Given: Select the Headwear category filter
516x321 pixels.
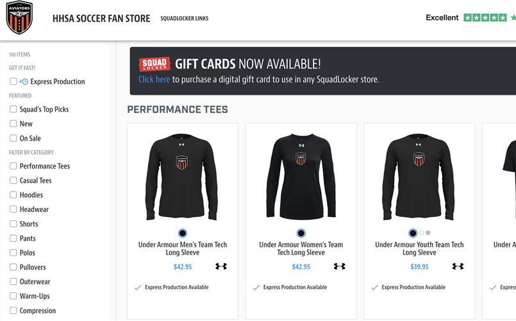Looking at the screenshot, I should point(13,209).
